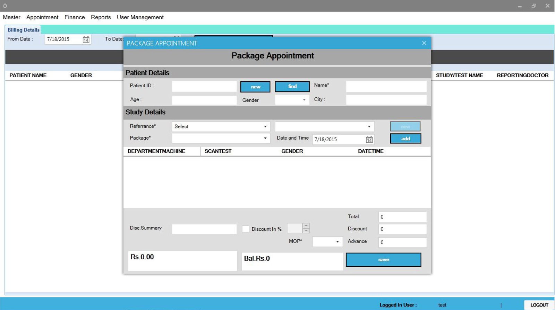Screen dimensions: 555x310
Task: Close the Package Appointment dialog
Action: pyautogui.click(x=424, y=43)
